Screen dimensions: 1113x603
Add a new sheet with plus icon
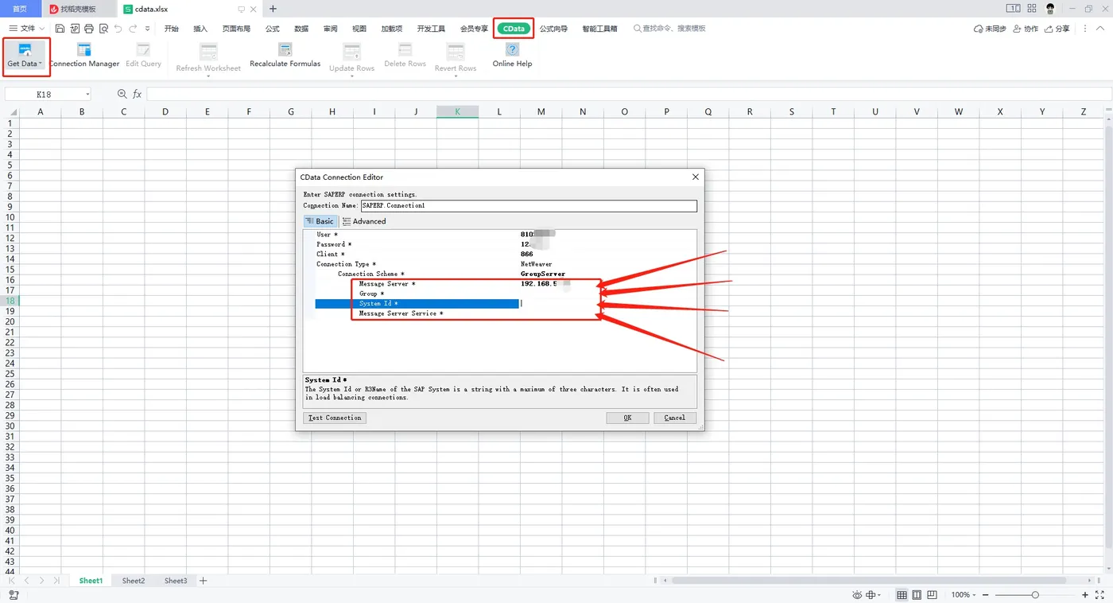pos(203,581)
